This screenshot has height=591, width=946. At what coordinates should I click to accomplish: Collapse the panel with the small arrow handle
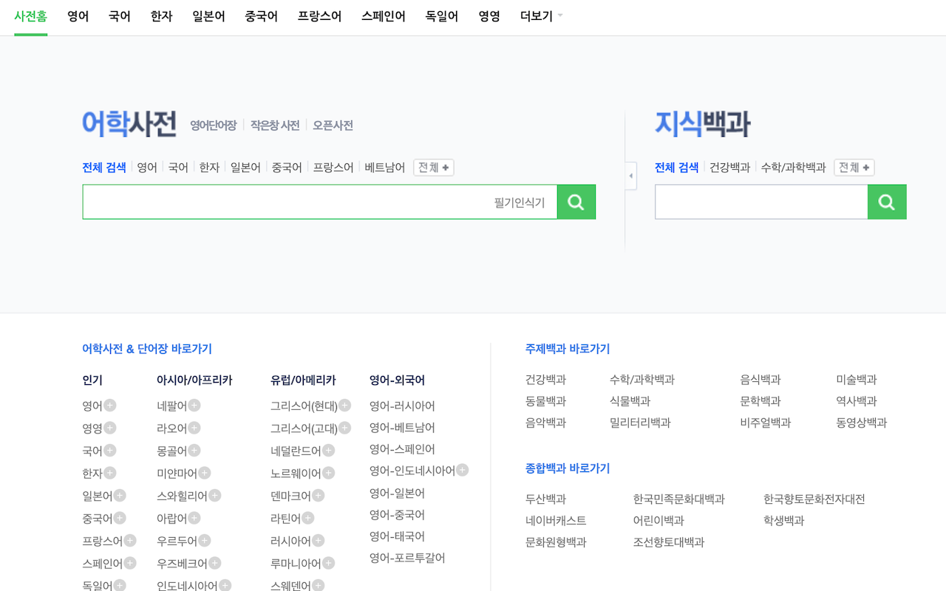630,176
